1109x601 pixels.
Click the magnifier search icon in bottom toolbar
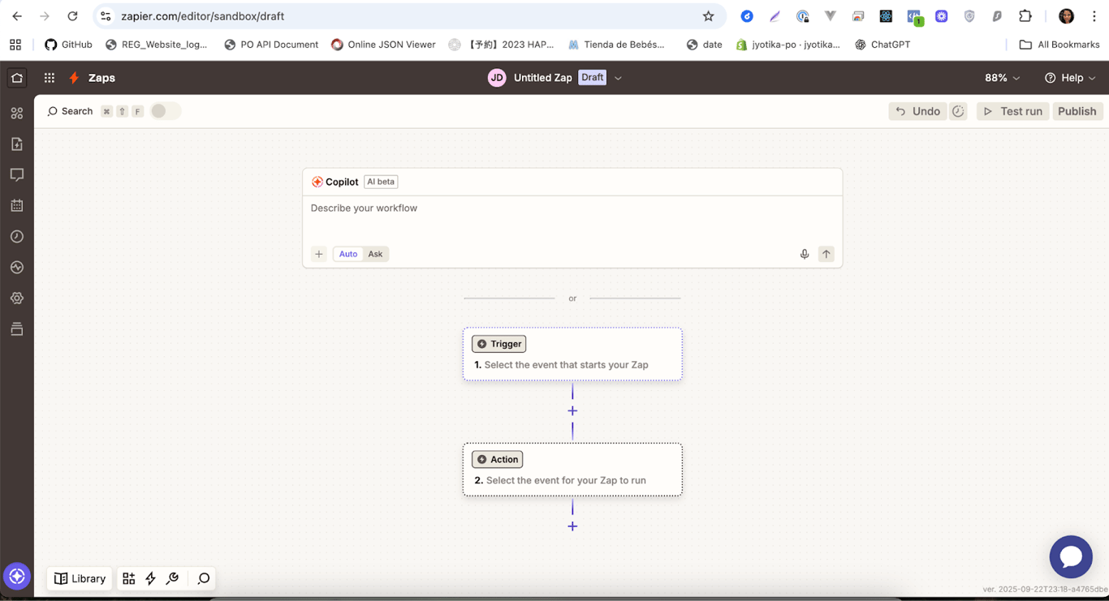pyautogui.click(x=204, y=578)
